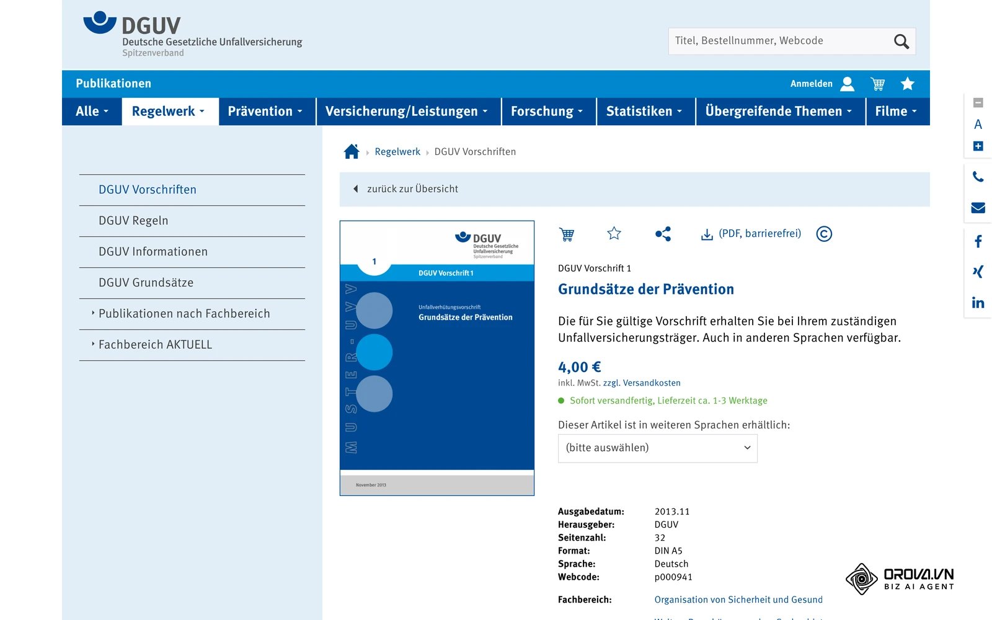Image resolution: width=992 pixels, height=620 pixels.
Task: Share on LinkedIn icon
Action: coord(978,303)
